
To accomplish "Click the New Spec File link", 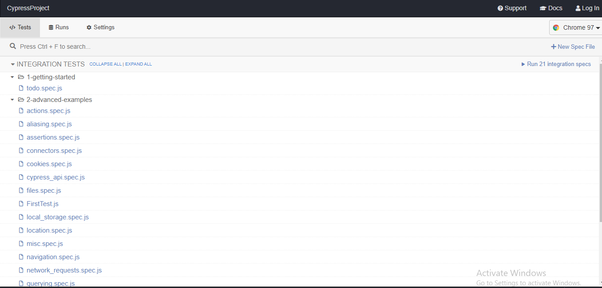I will (x=573, y=47).
